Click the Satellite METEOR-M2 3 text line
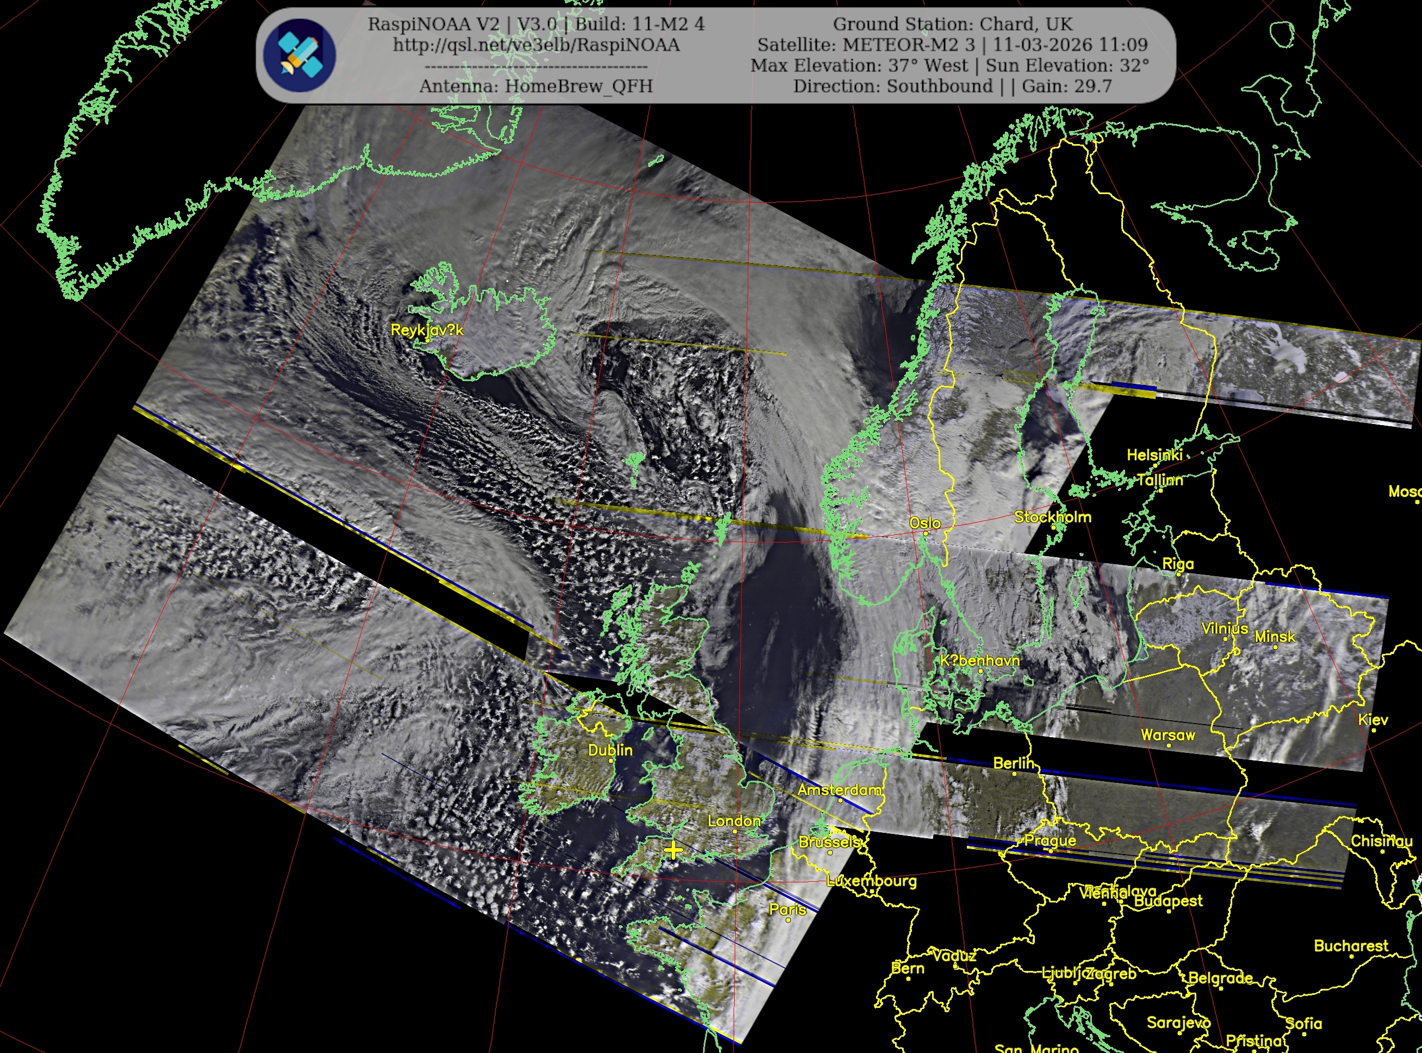The width and height of the screenshot is (1422, 1053). point(953,45)
